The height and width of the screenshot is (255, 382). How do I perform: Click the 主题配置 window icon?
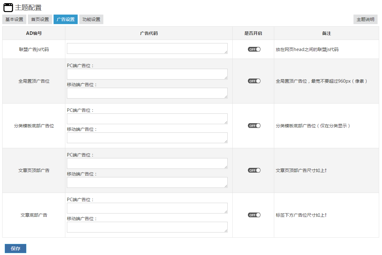8,8
